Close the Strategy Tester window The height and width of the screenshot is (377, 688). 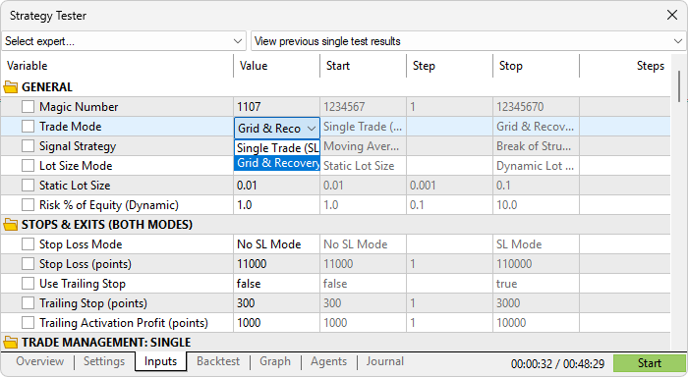coord(671,16)
